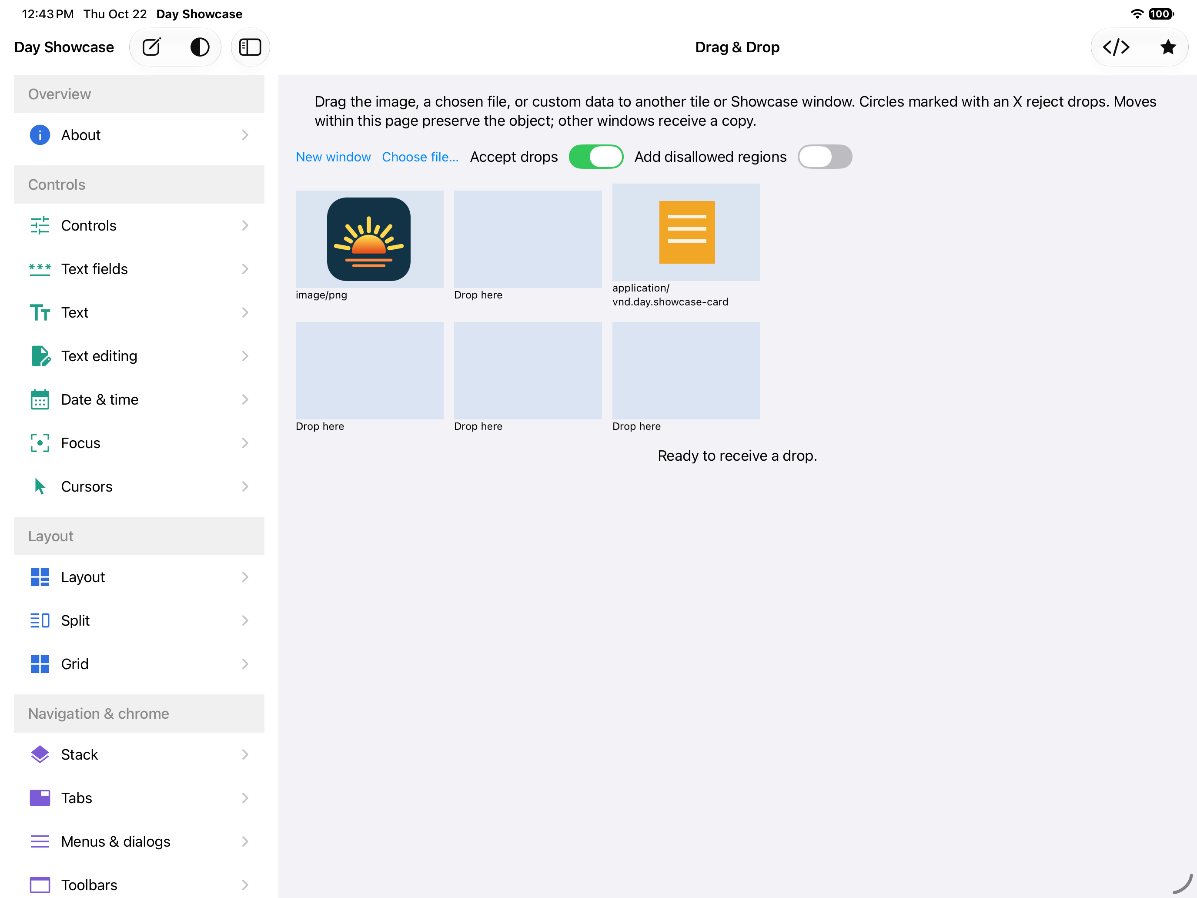
Task: Open the Menus & dialogs page
Action: 139,841
